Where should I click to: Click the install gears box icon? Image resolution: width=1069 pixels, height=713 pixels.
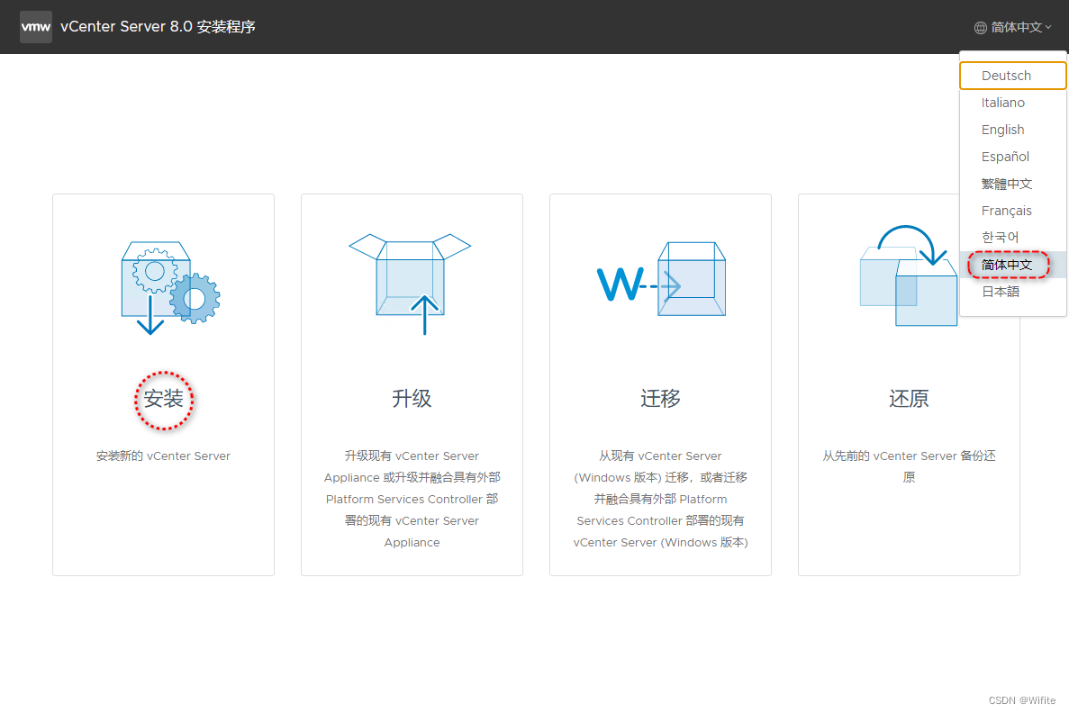point(170,287)
